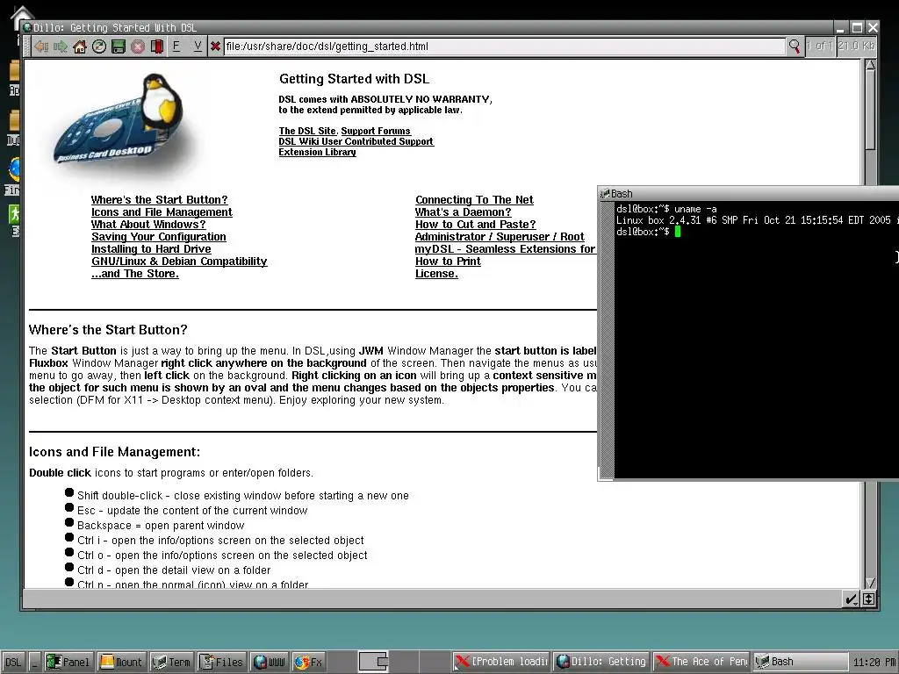899x674 pixels.
Task: Click inside the Bash terminal at the prompt
Action: pos(678,232)
